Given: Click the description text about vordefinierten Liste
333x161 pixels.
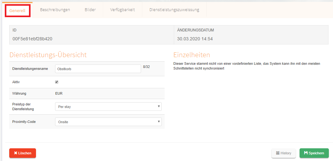Looking at the screenshot, I should click(x=246, y=66).
